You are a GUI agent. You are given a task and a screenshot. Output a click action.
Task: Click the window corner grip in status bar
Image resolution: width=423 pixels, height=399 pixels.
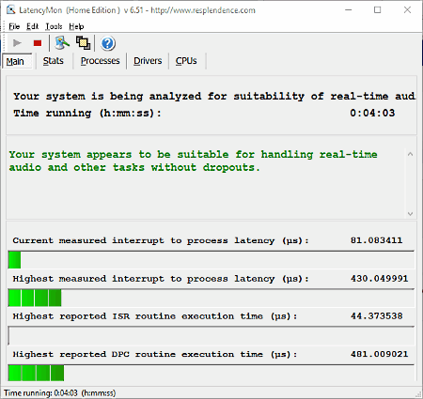418,394
